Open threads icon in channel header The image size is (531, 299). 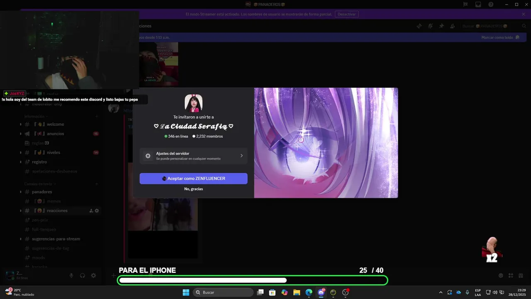419,26
